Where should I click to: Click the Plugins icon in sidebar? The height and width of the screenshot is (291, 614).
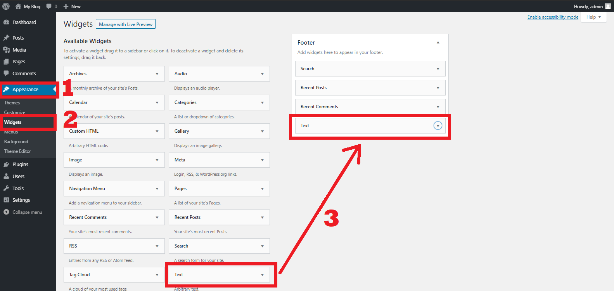pyautogui.click(x=6, y=165)
